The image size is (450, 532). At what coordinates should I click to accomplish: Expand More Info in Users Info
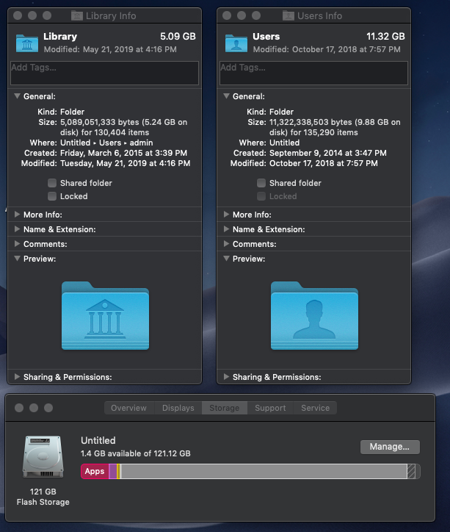click(226, 215)
